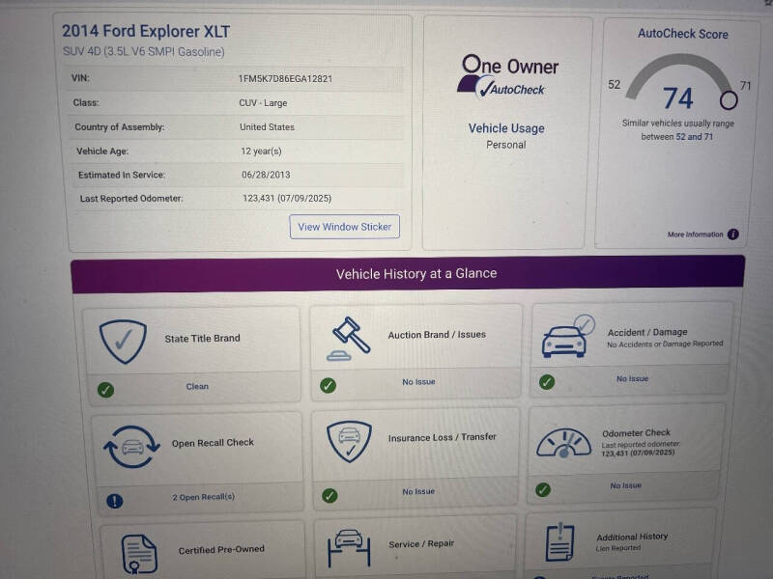
Task: Click green checkmark in Accident / Damage card
Action: click(547, 382)
